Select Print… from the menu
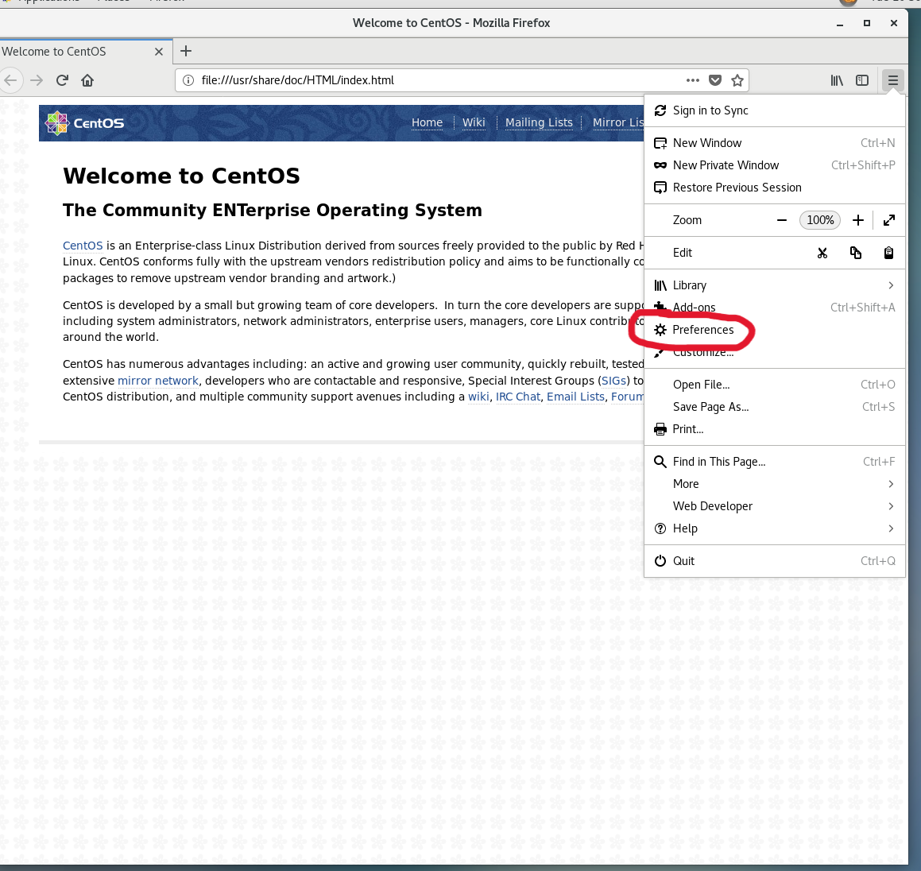921x871 pixels. pos(774,429)
